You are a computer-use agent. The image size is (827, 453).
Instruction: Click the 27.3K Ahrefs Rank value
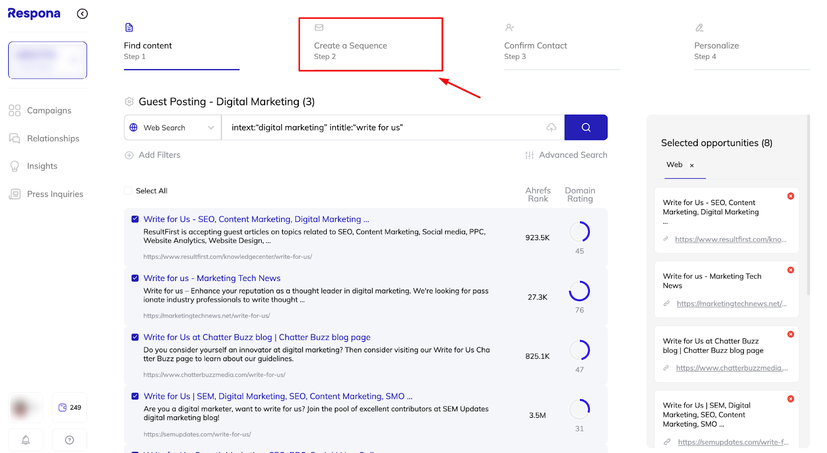point(538,297)
